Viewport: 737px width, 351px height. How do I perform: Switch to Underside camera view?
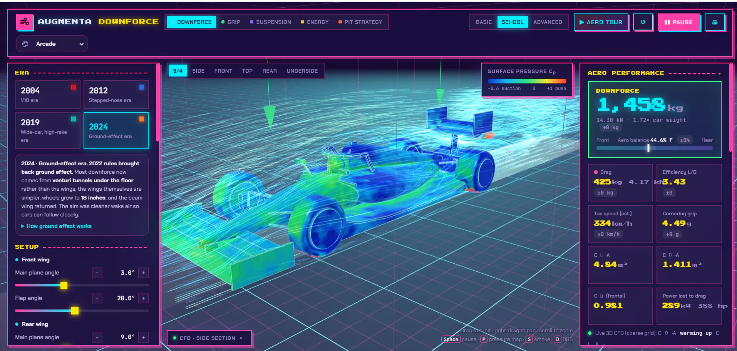302,71
